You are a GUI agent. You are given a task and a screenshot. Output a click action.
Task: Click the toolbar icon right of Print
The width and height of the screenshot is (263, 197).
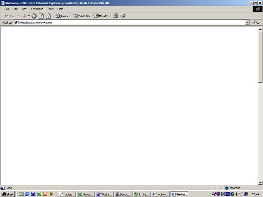(123, 16)
